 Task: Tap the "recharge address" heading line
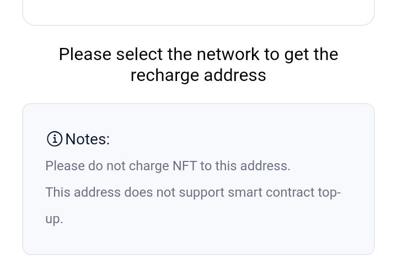click(198, 75)
